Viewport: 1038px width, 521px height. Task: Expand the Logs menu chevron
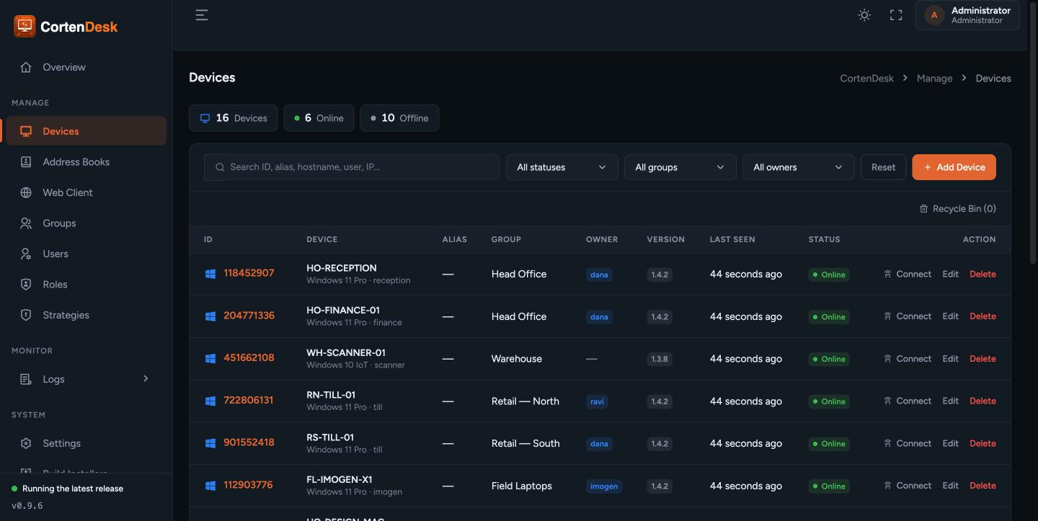coord(146,378)
